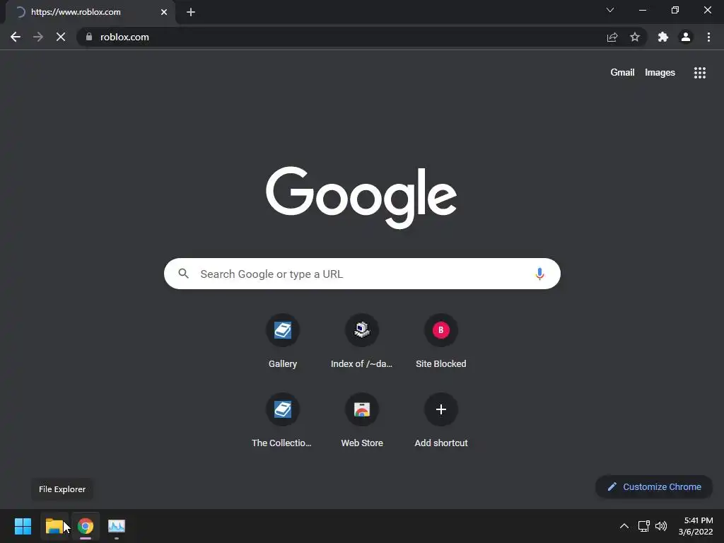The image size is (724, 543).
Task: Click the Chrome taskbar icon
Action: (86, 526)
